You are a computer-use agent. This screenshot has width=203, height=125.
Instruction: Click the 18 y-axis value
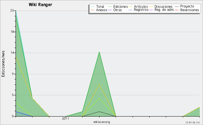point(12,32)
